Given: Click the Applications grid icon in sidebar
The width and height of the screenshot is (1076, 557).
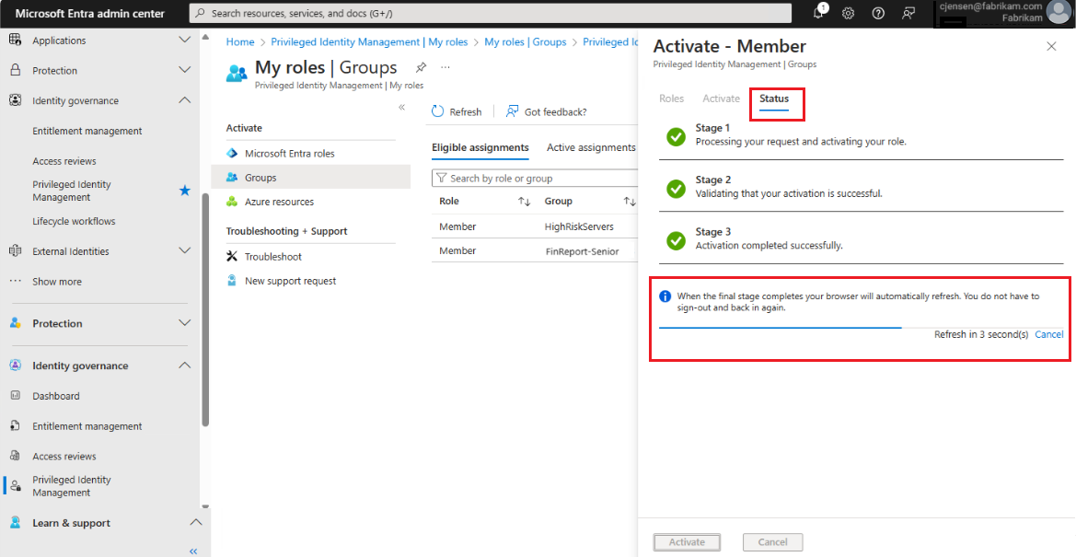Looking at the screenshot, I should 15,40.
